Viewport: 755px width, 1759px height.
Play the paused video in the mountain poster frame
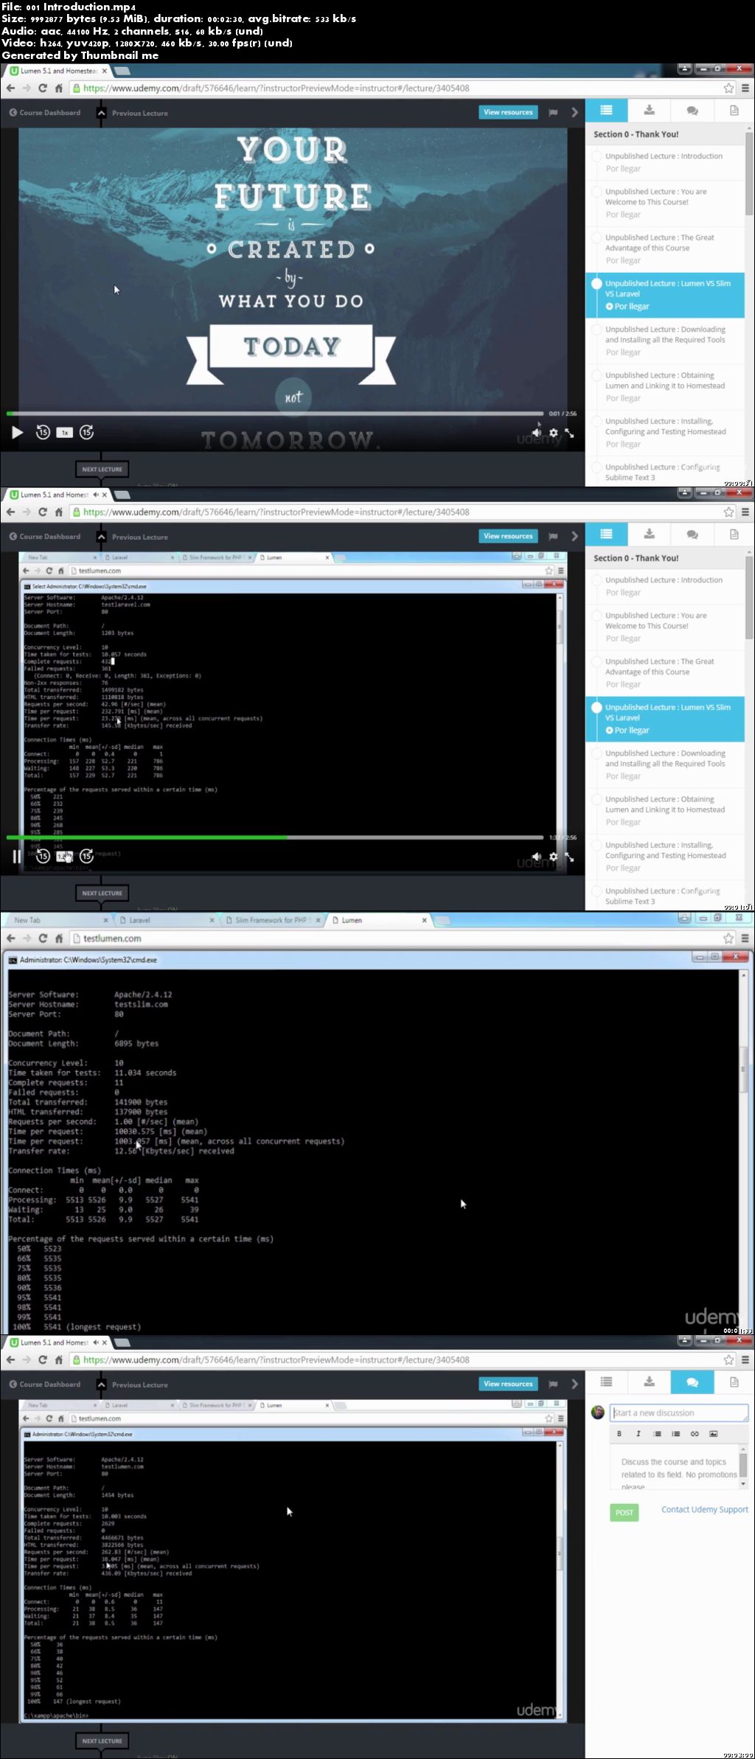17,433
